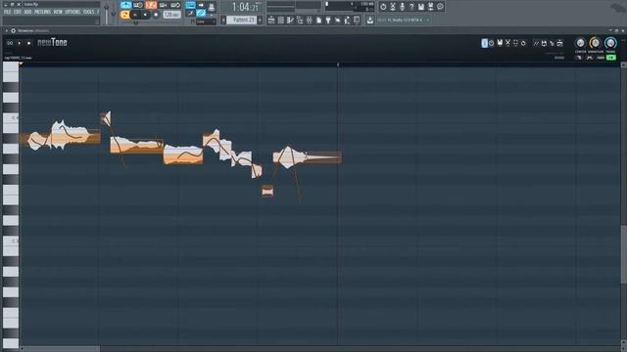This screenshot has width=627, height=352.
Task: Click the save project icon in top toolbar
Action: tap(421, 7)
